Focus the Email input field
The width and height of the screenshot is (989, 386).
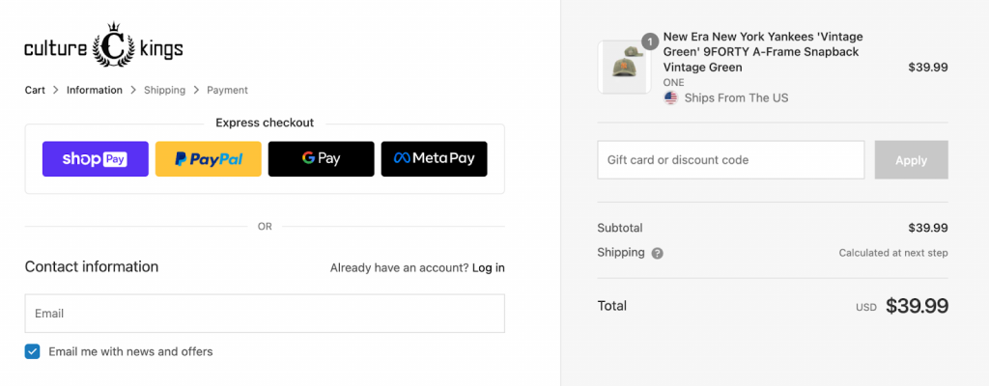pos(265,314)
